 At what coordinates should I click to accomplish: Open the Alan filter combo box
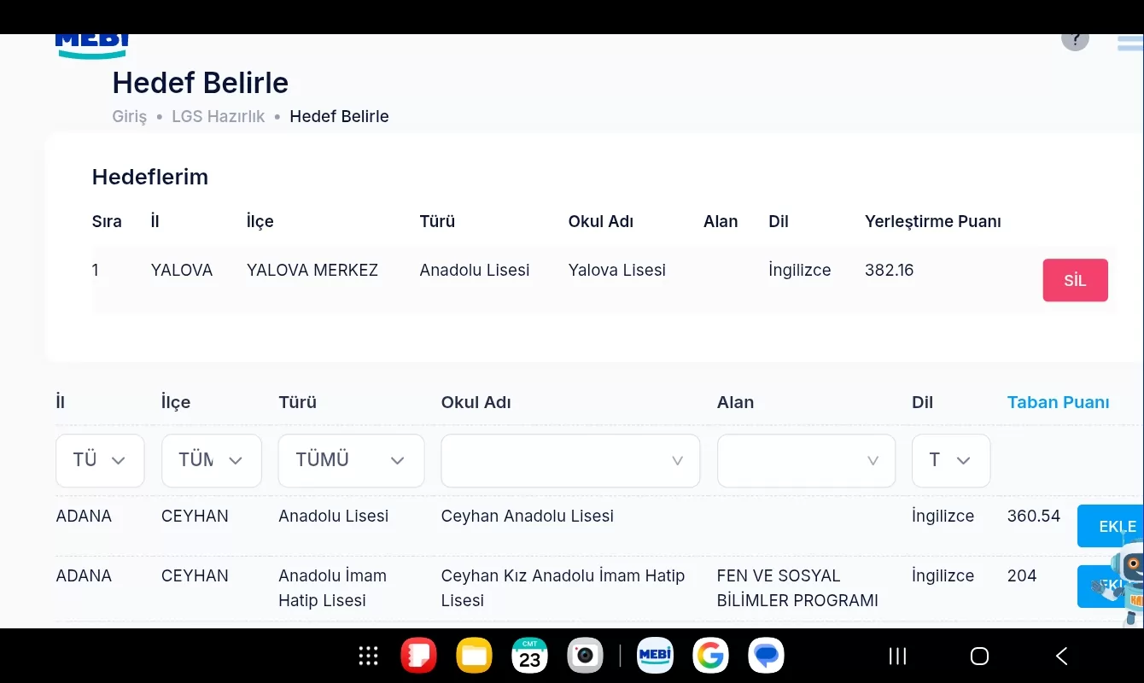(x=806, y=461)
